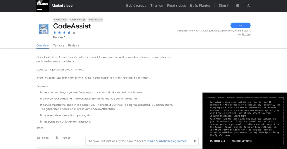Switch to the Overview tab
Image resolution: width=287 pixels, height=149 pixels.
(x=42, y=45)
